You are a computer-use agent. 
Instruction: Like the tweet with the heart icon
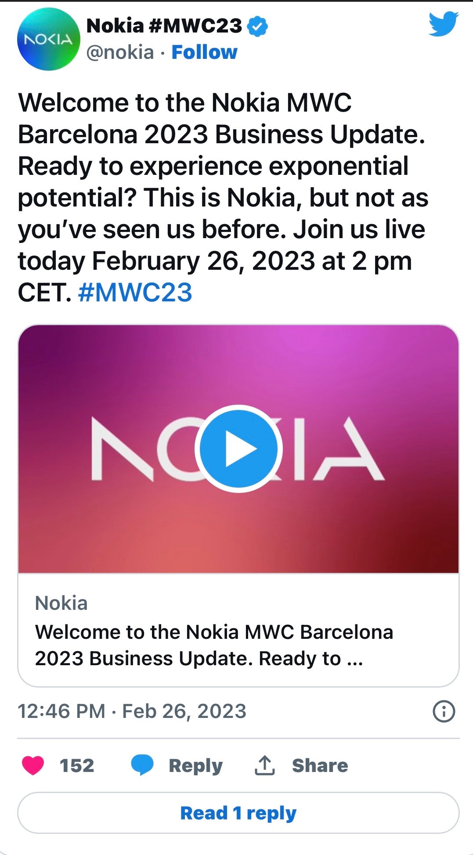pyautogui.click(x=33, y=765)
